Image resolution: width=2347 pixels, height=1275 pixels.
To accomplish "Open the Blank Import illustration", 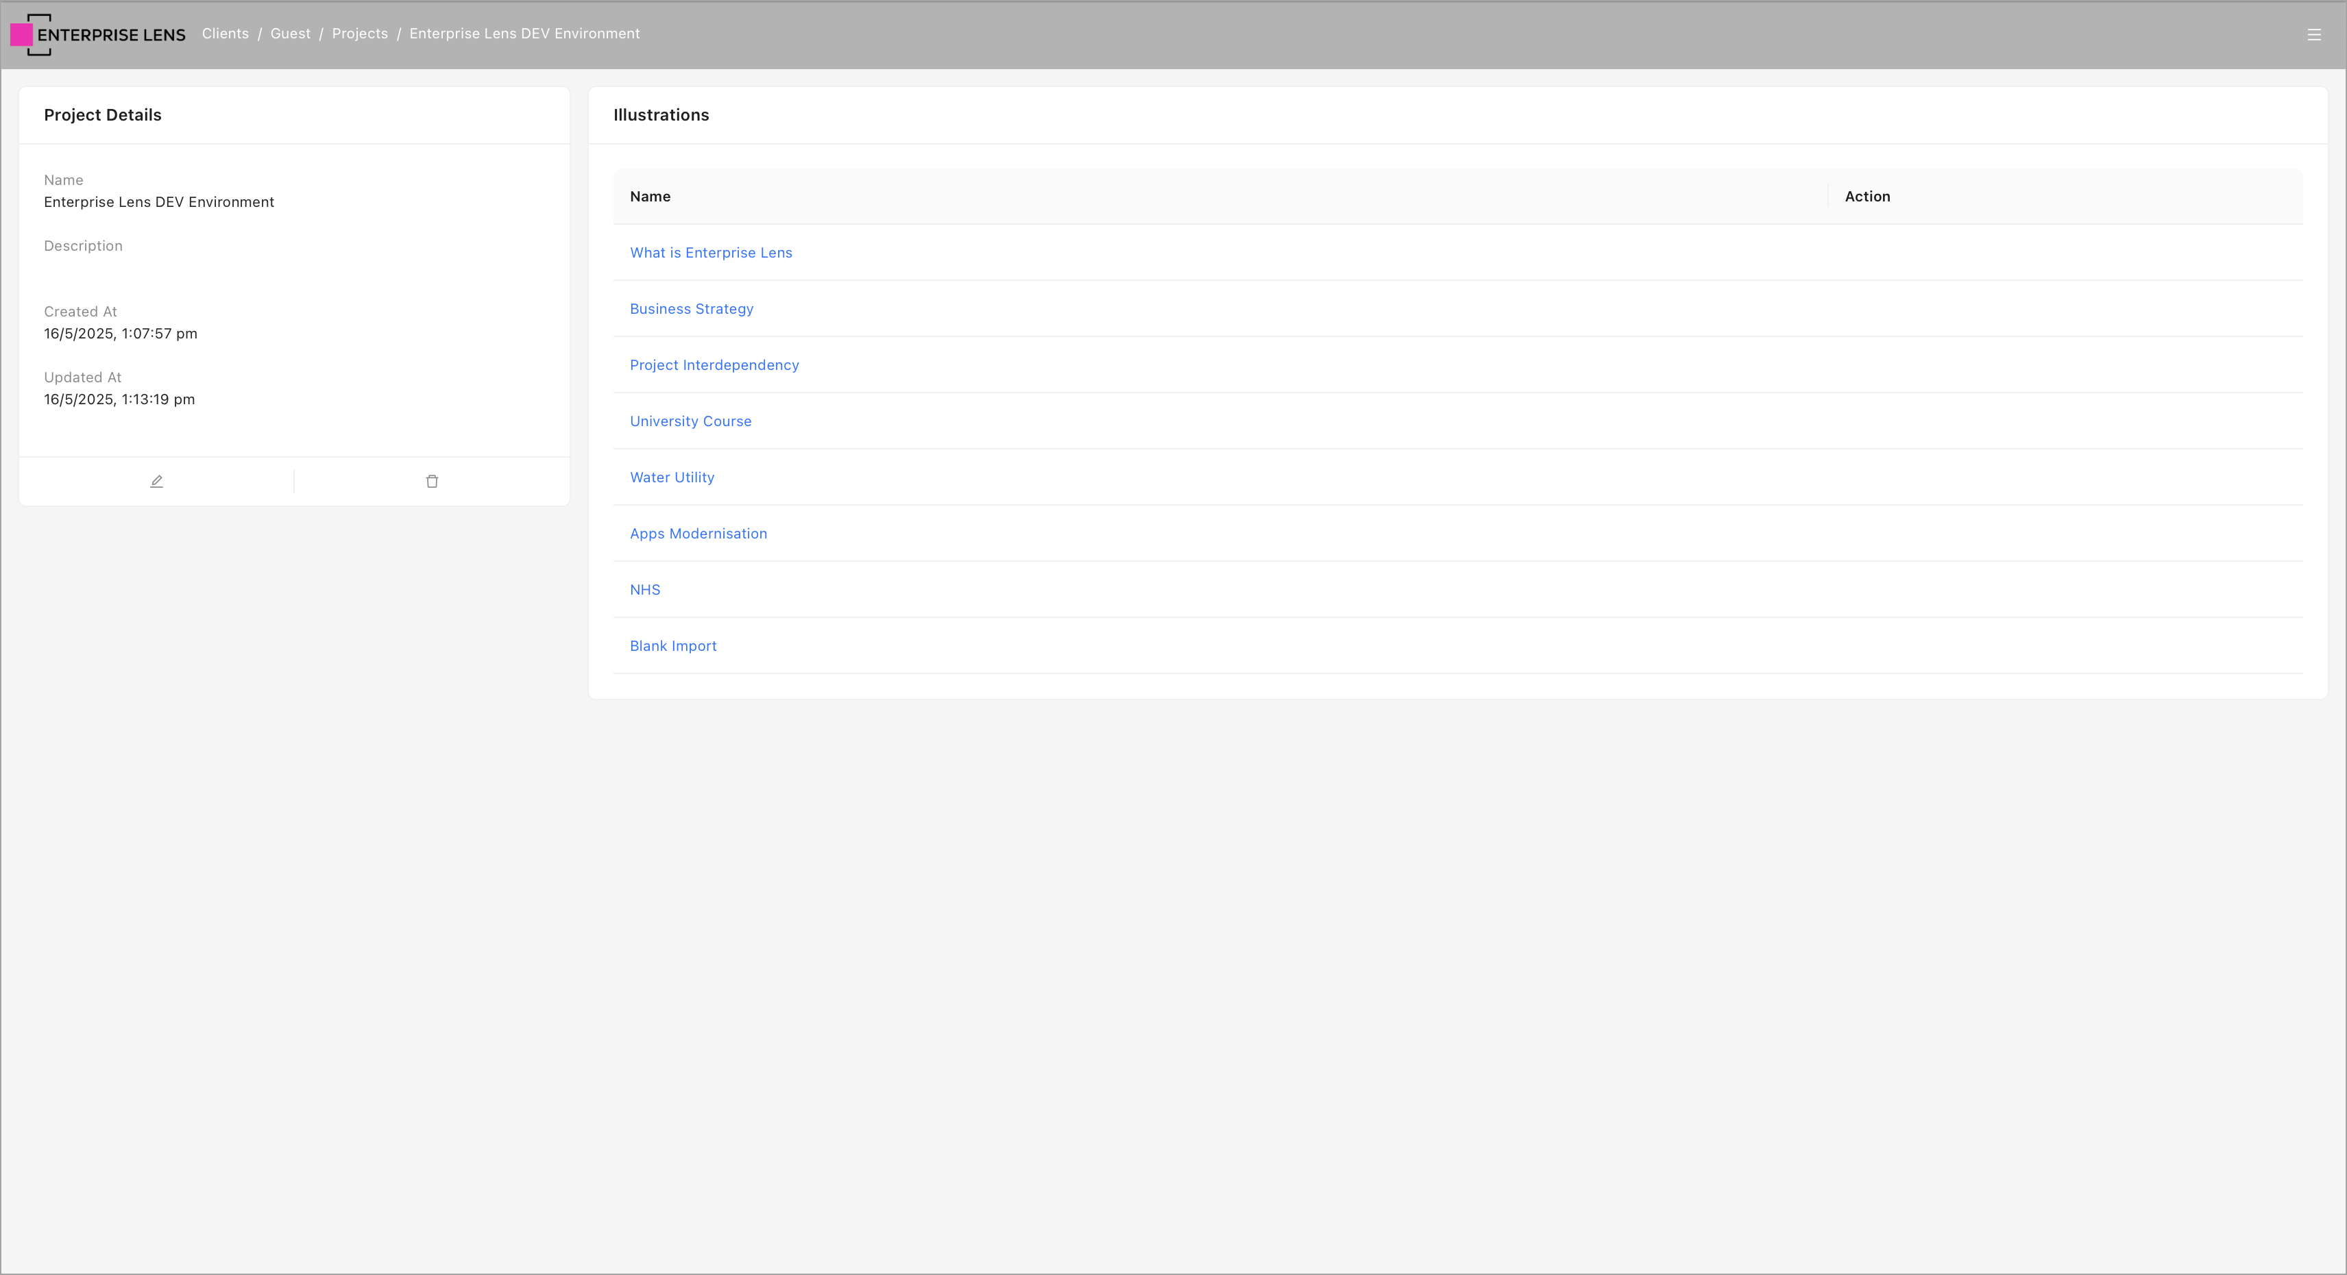I will coord(672,645).
